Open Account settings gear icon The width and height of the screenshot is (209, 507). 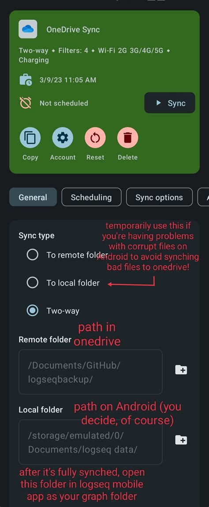coord(63,138)
